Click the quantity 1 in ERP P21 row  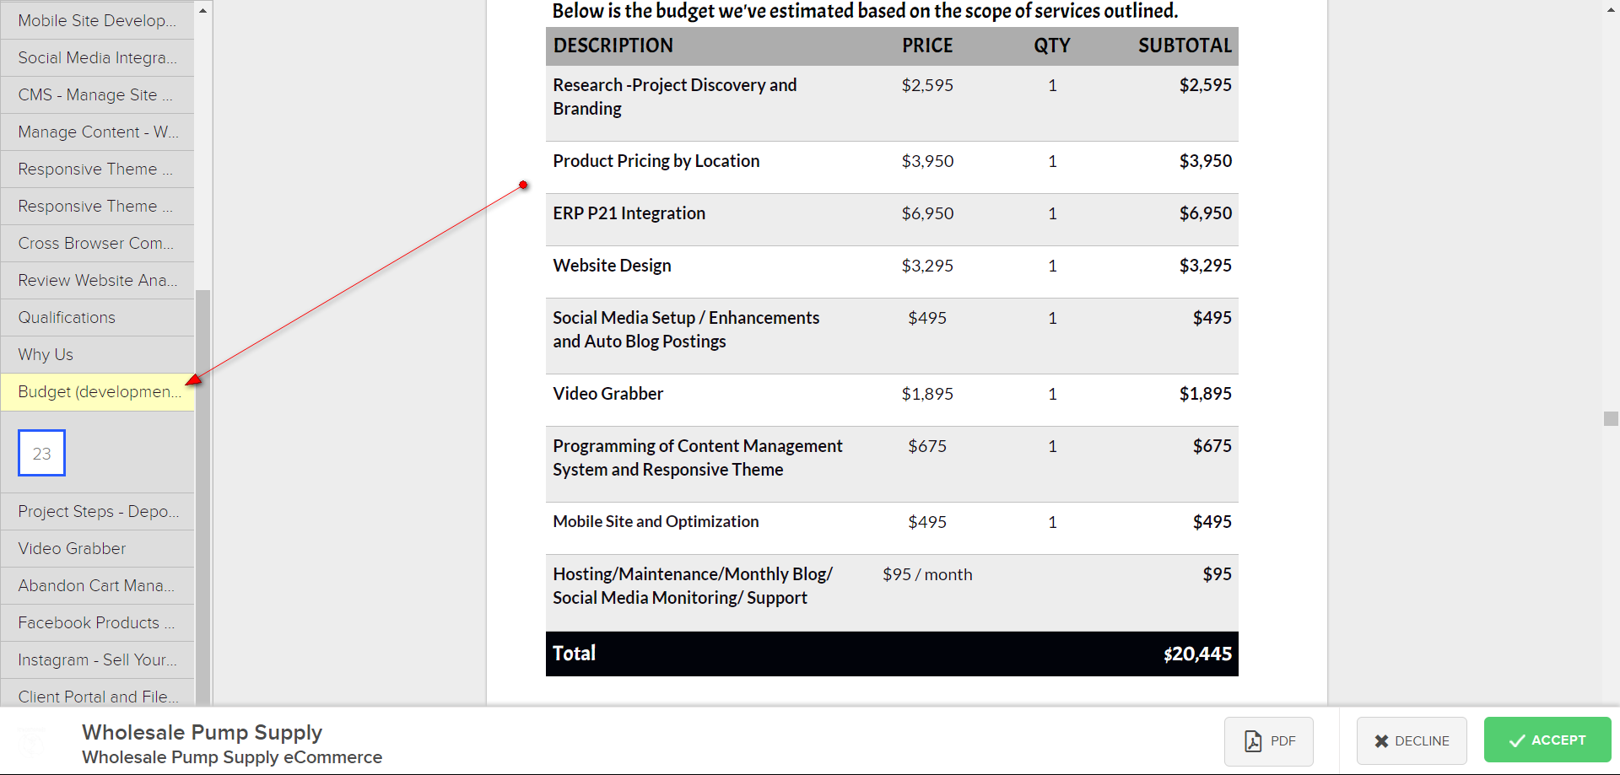click(x=1052, y=213)
